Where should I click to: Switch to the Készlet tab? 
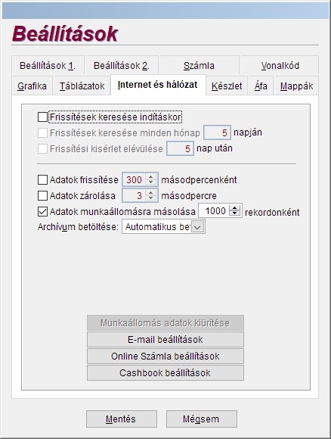[x=227, y=86]
